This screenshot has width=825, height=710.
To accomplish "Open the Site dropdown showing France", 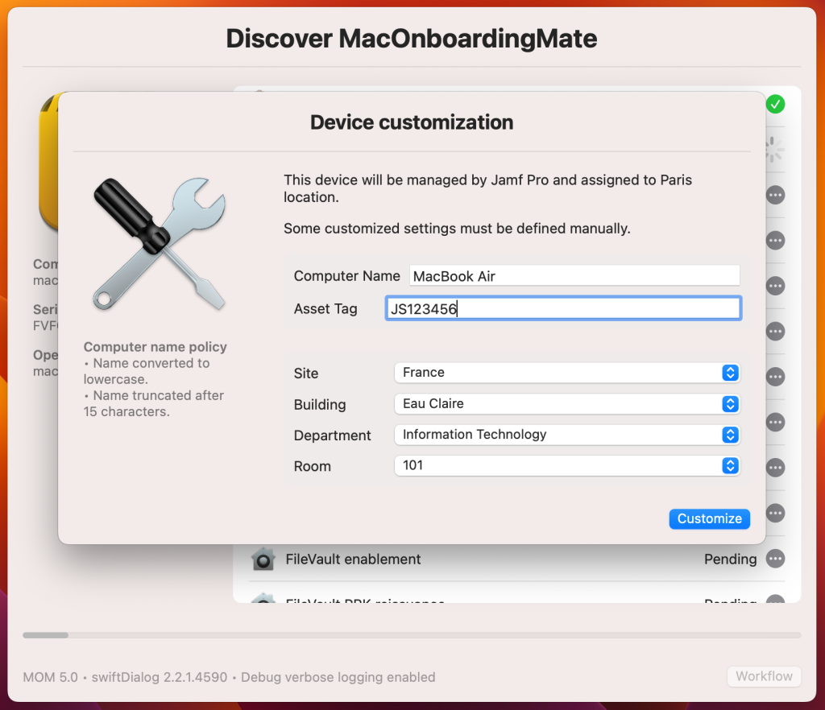I will pyautogui.click(x=566, y=373).
